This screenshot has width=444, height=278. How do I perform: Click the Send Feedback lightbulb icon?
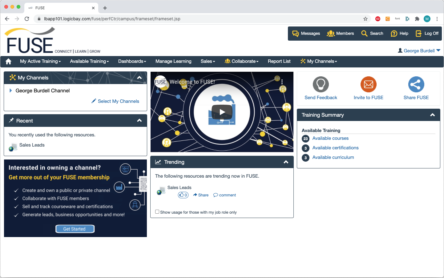coord(321,84)
